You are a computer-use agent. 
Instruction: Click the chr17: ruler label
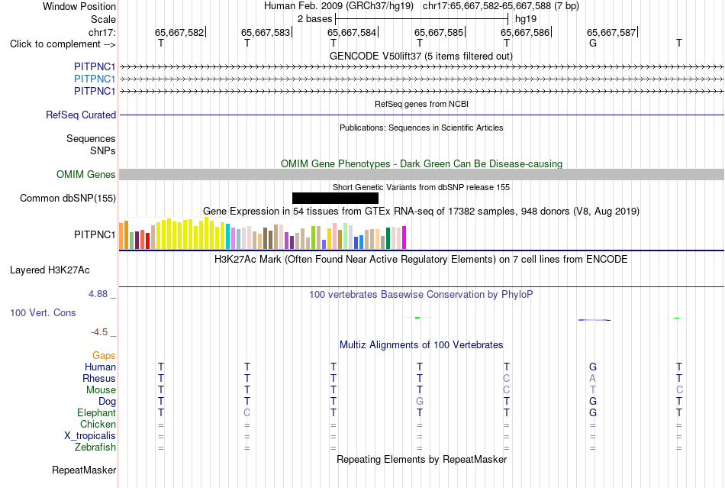coord(102,32)
